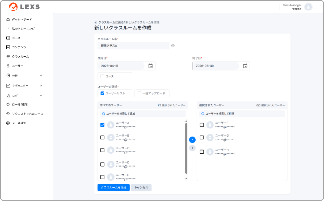Click search icon in すべてのユーザー panel
The width and height of the screenshot is (324, 201).
[104, 114]
